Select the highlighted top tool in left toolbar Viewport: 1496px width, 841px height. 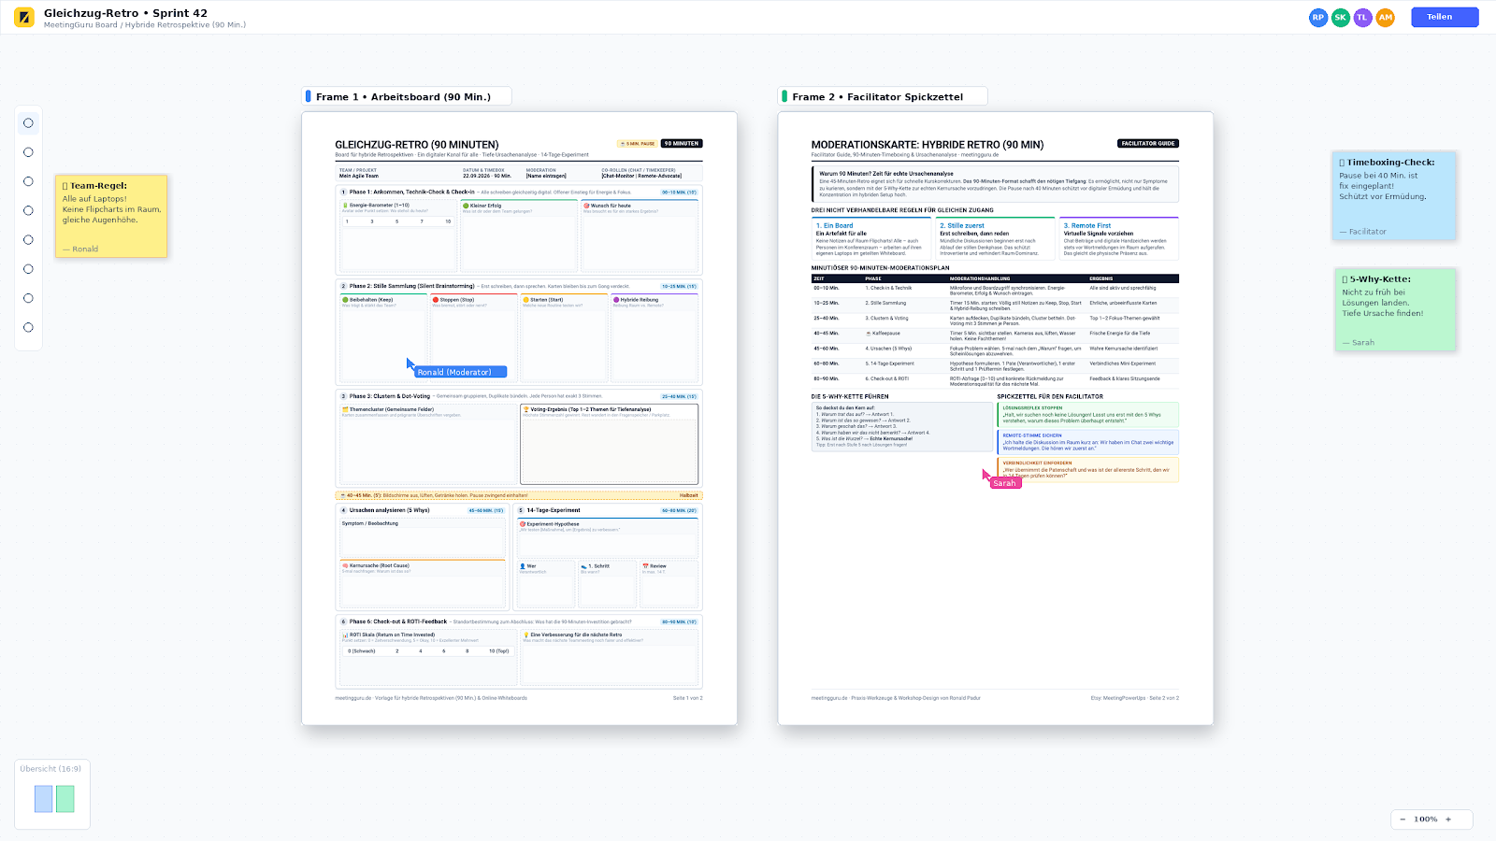(28, 122)
